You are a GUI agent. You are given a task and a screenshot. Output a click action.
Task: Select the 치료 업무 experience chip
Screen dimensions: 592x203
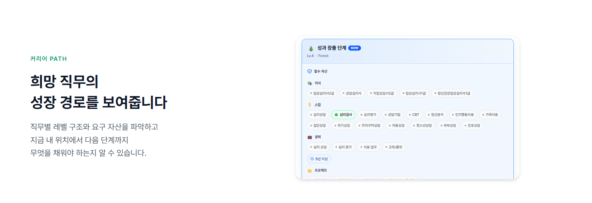tap(369, 147)
